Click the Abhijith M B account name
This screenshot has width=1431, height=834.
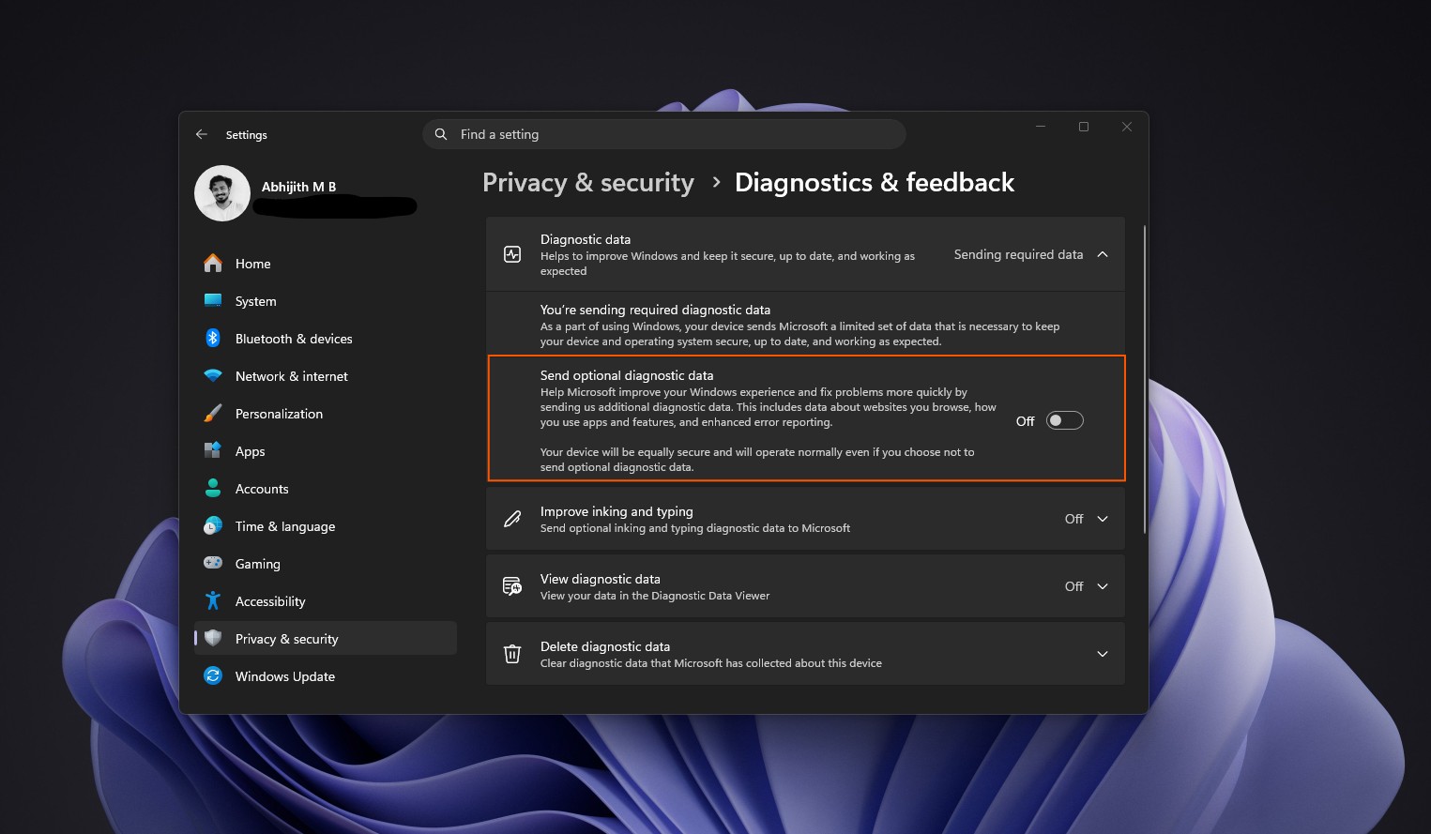298,187
